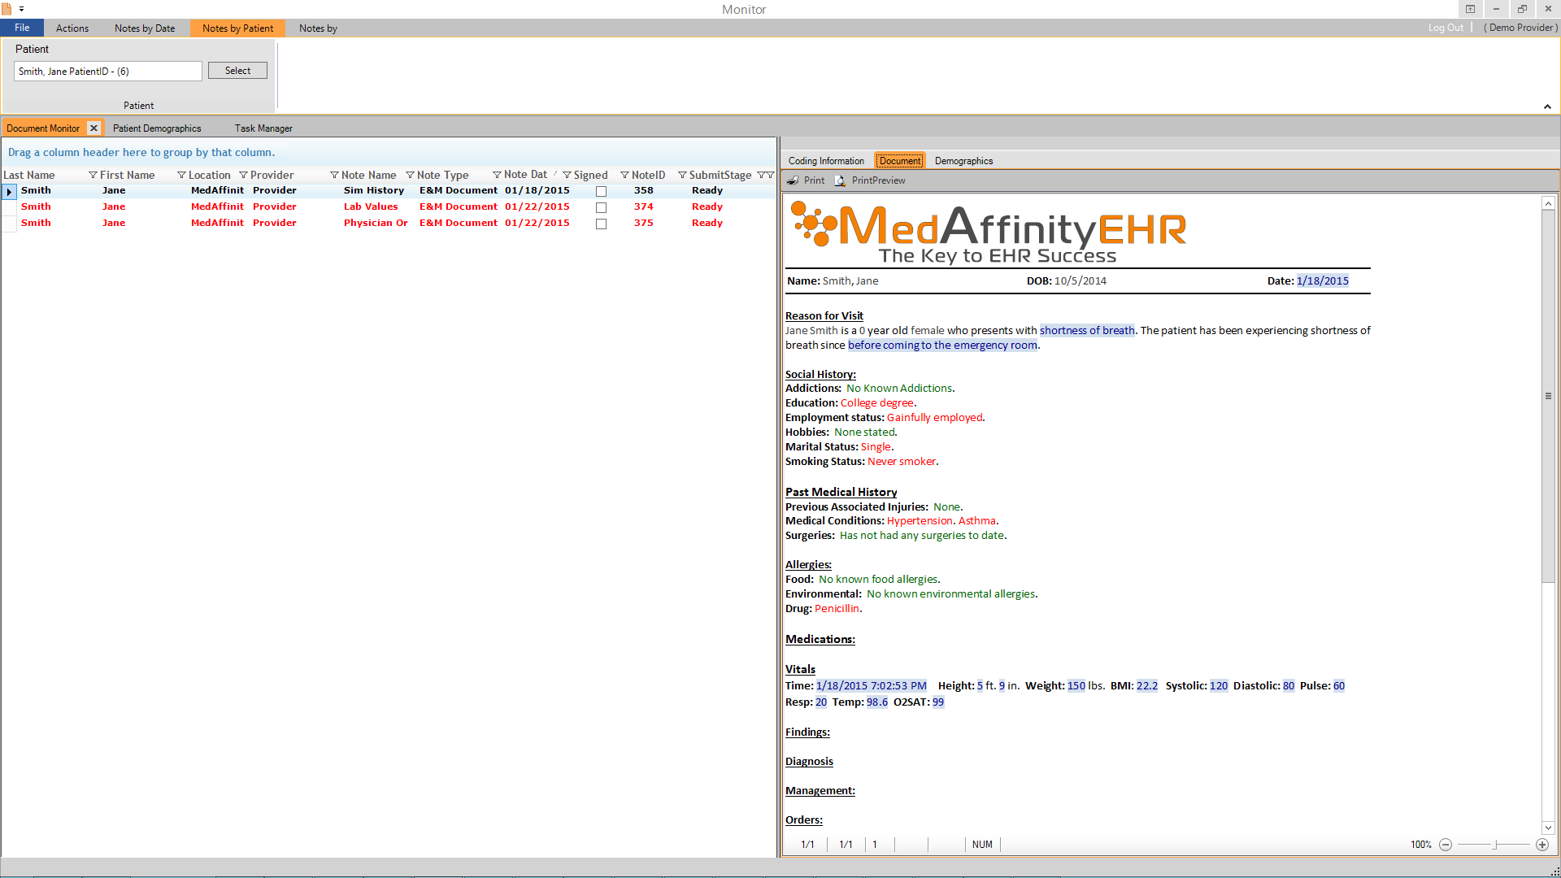
Task: Check Signed box for Sim History note
Action: click(x=601, y=191)
